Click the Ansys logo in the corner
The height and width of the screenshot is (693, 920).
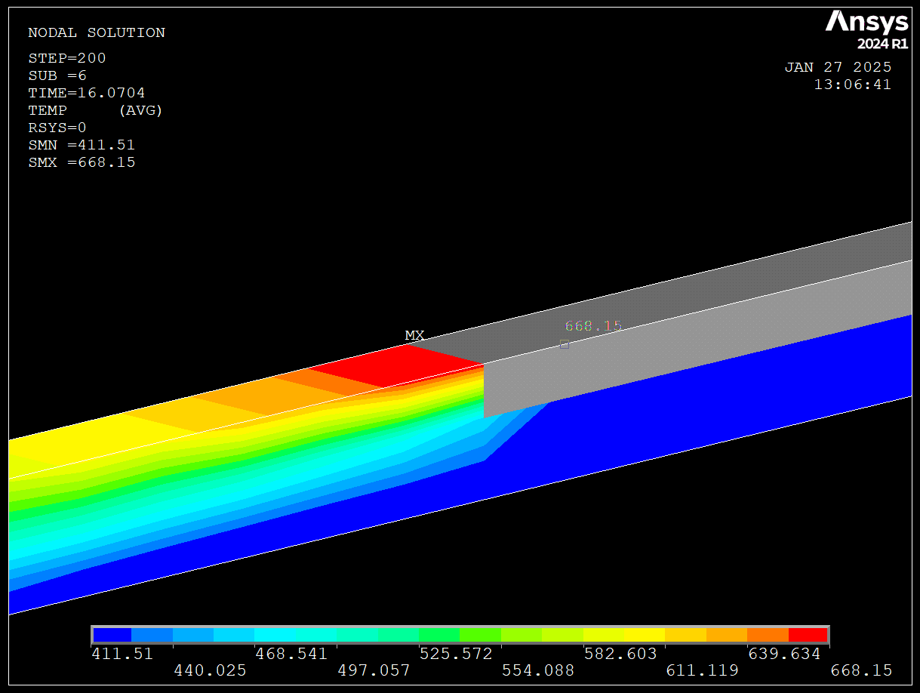pos(866,22)
